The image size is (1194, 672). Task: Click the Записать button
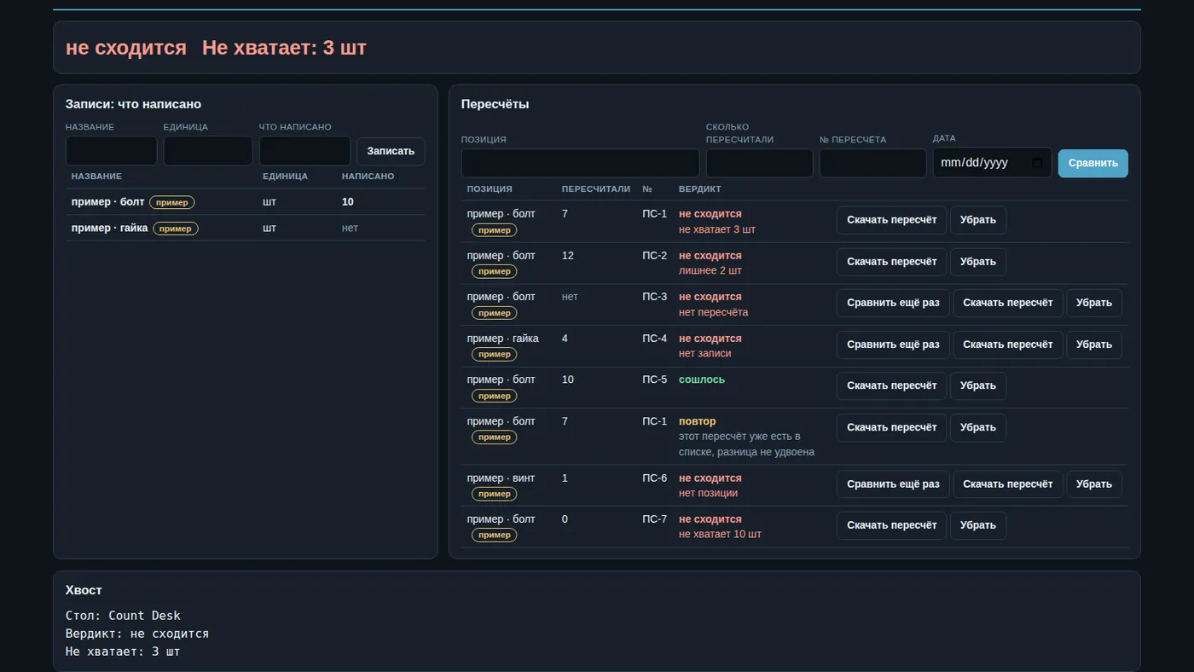tap(391, 151)
